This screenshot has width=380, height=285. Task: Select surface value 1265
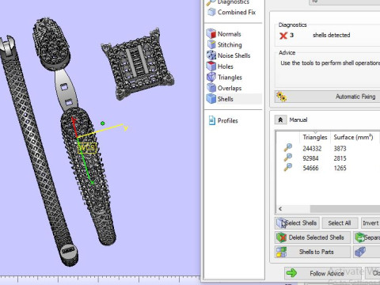[x=340, y=168]
